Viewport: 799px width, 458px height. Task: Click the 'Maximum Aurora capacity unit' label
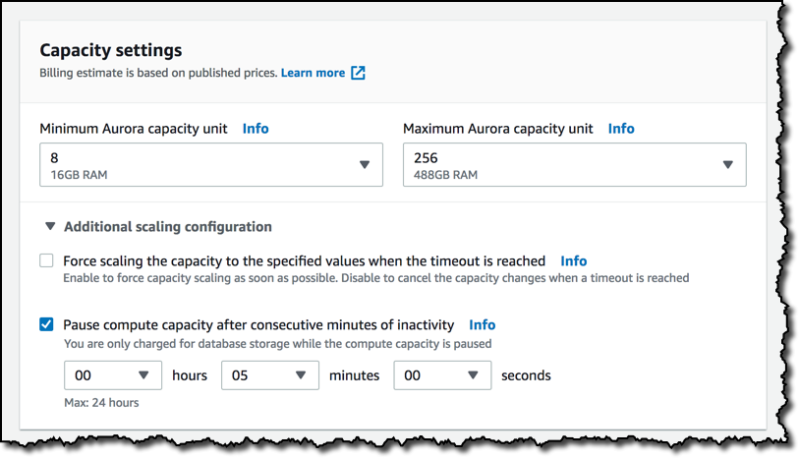pos(498,129)
